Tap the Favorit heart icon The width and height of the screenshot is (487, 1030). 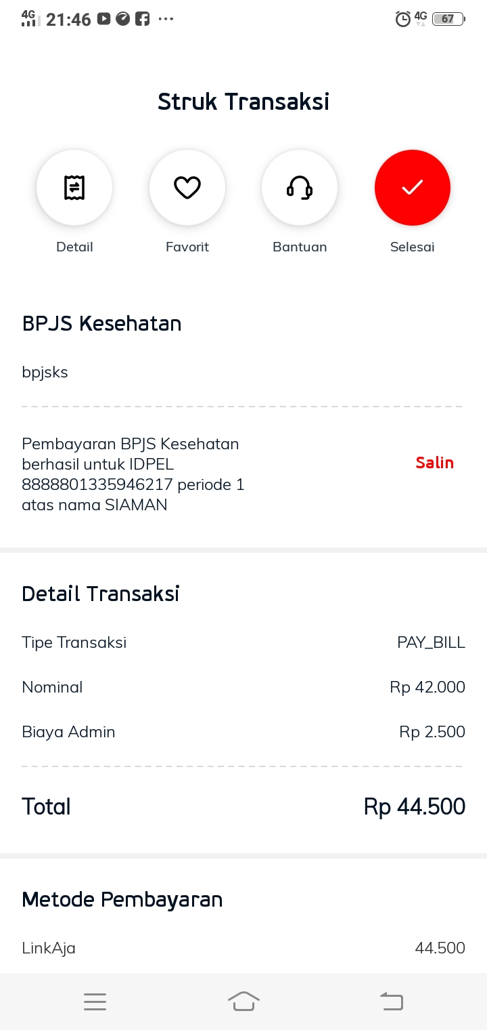tap(187, 188)
